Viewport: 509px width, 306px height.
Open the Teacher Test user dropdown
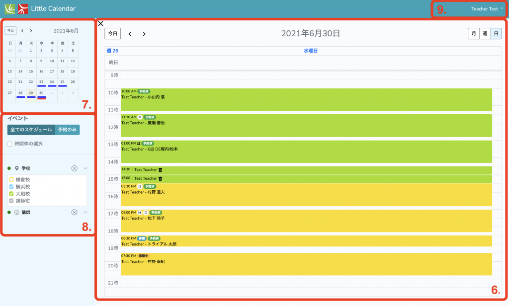[487, 9]
